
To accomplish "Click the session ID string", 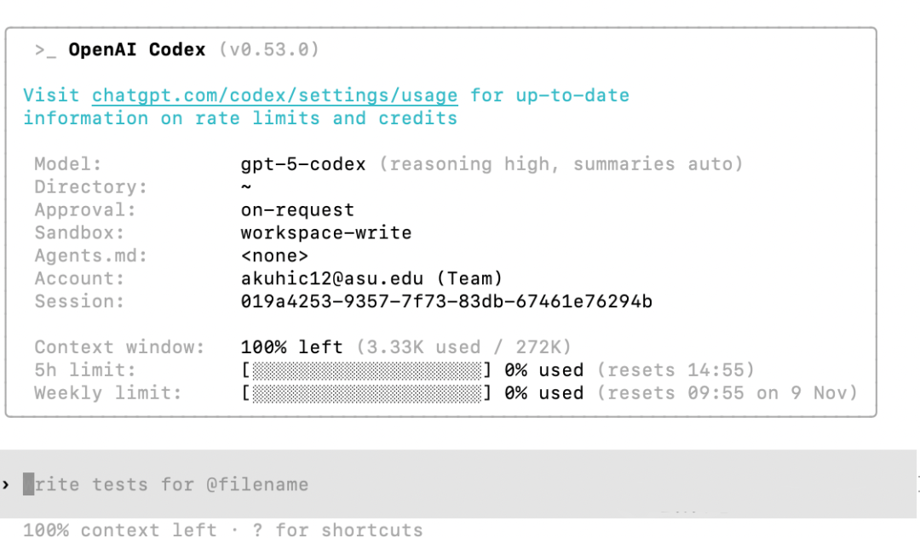I will [446, 301].
